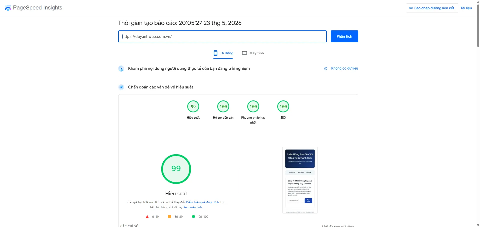Click the performance diagnosis section icon
This screenshot has width=480, height=227.
(x=121, y=87)
